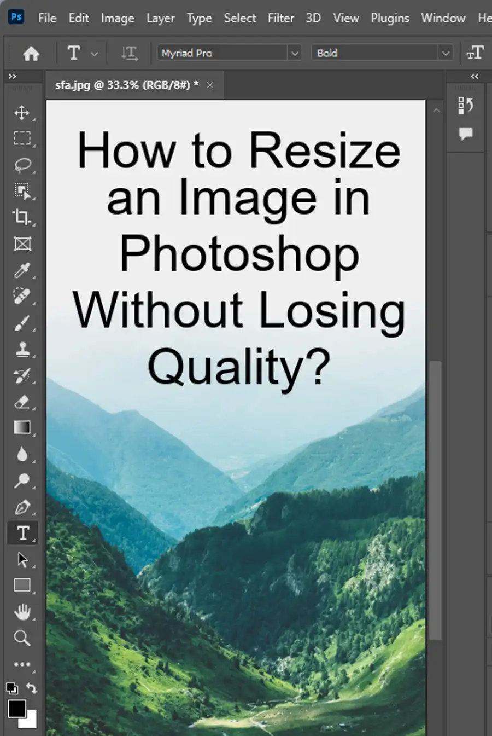Open the Type menu
492x736 pixels.
coord(199,18)
